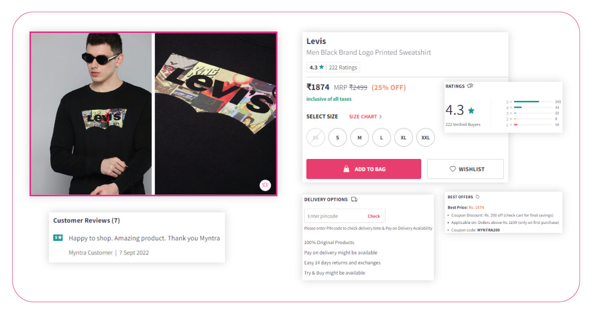This screenshot has width=592, height=312.
Task: Click the teal star beside the large 4.3 rating
Action: [471, 110]
